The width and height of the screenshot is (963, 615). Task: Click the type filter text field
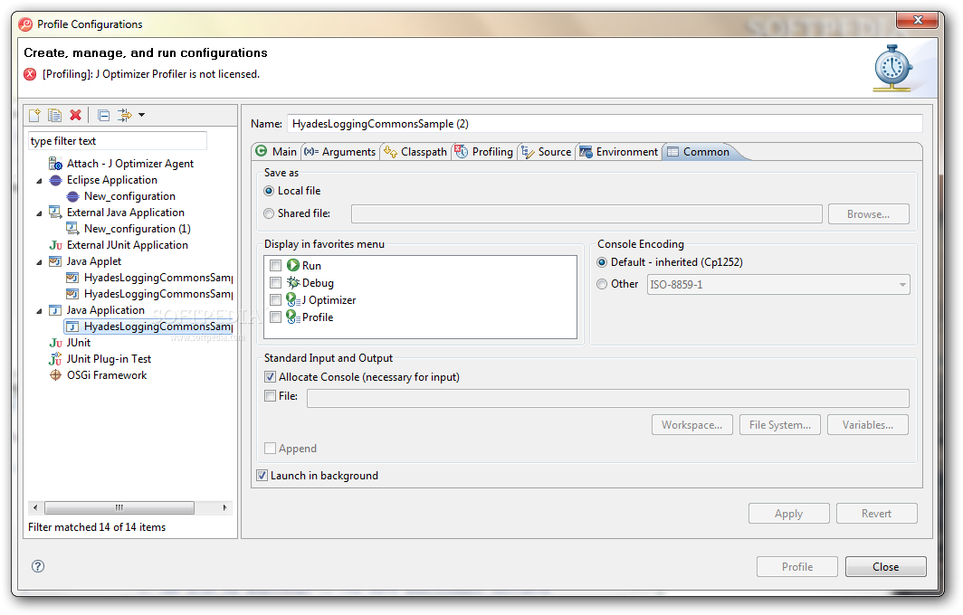pos(118,141)
